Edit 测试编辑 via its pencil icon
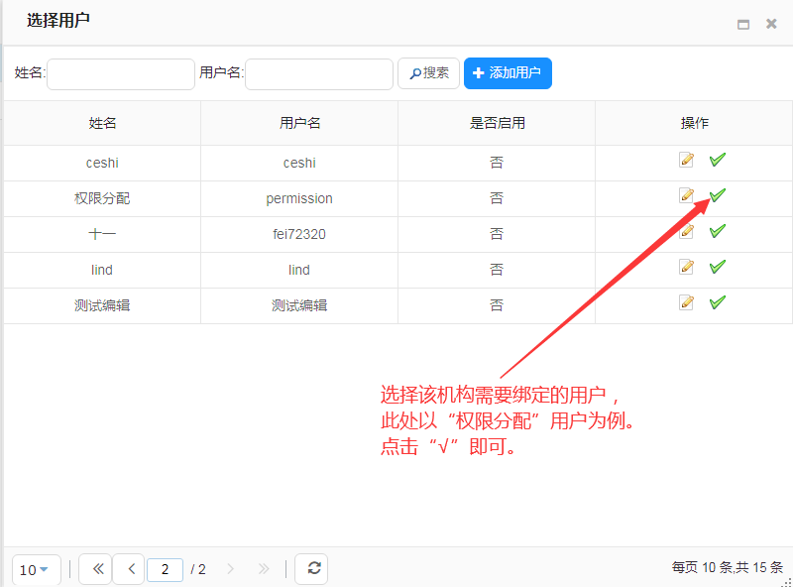793x587 pixels. click(687, 302)
